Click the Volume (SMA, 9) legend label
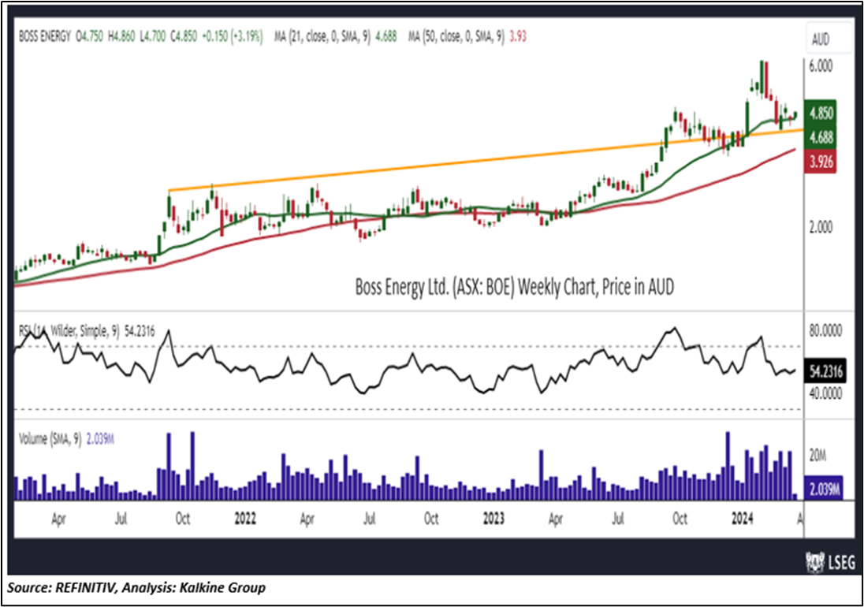This screenshot has height=607, width=864. [50, 439]
